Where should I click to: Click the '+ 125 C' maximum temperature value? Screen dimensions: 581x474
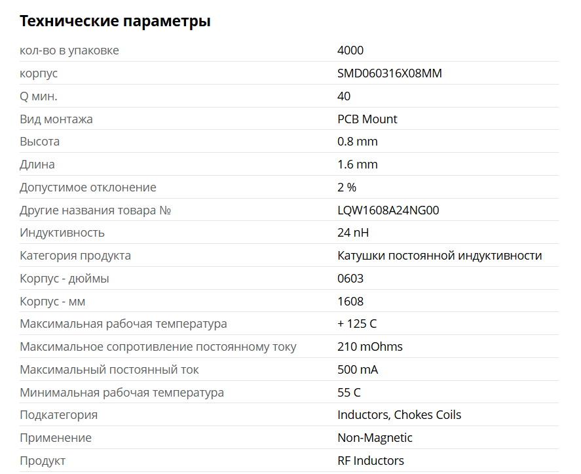point(357,324)
